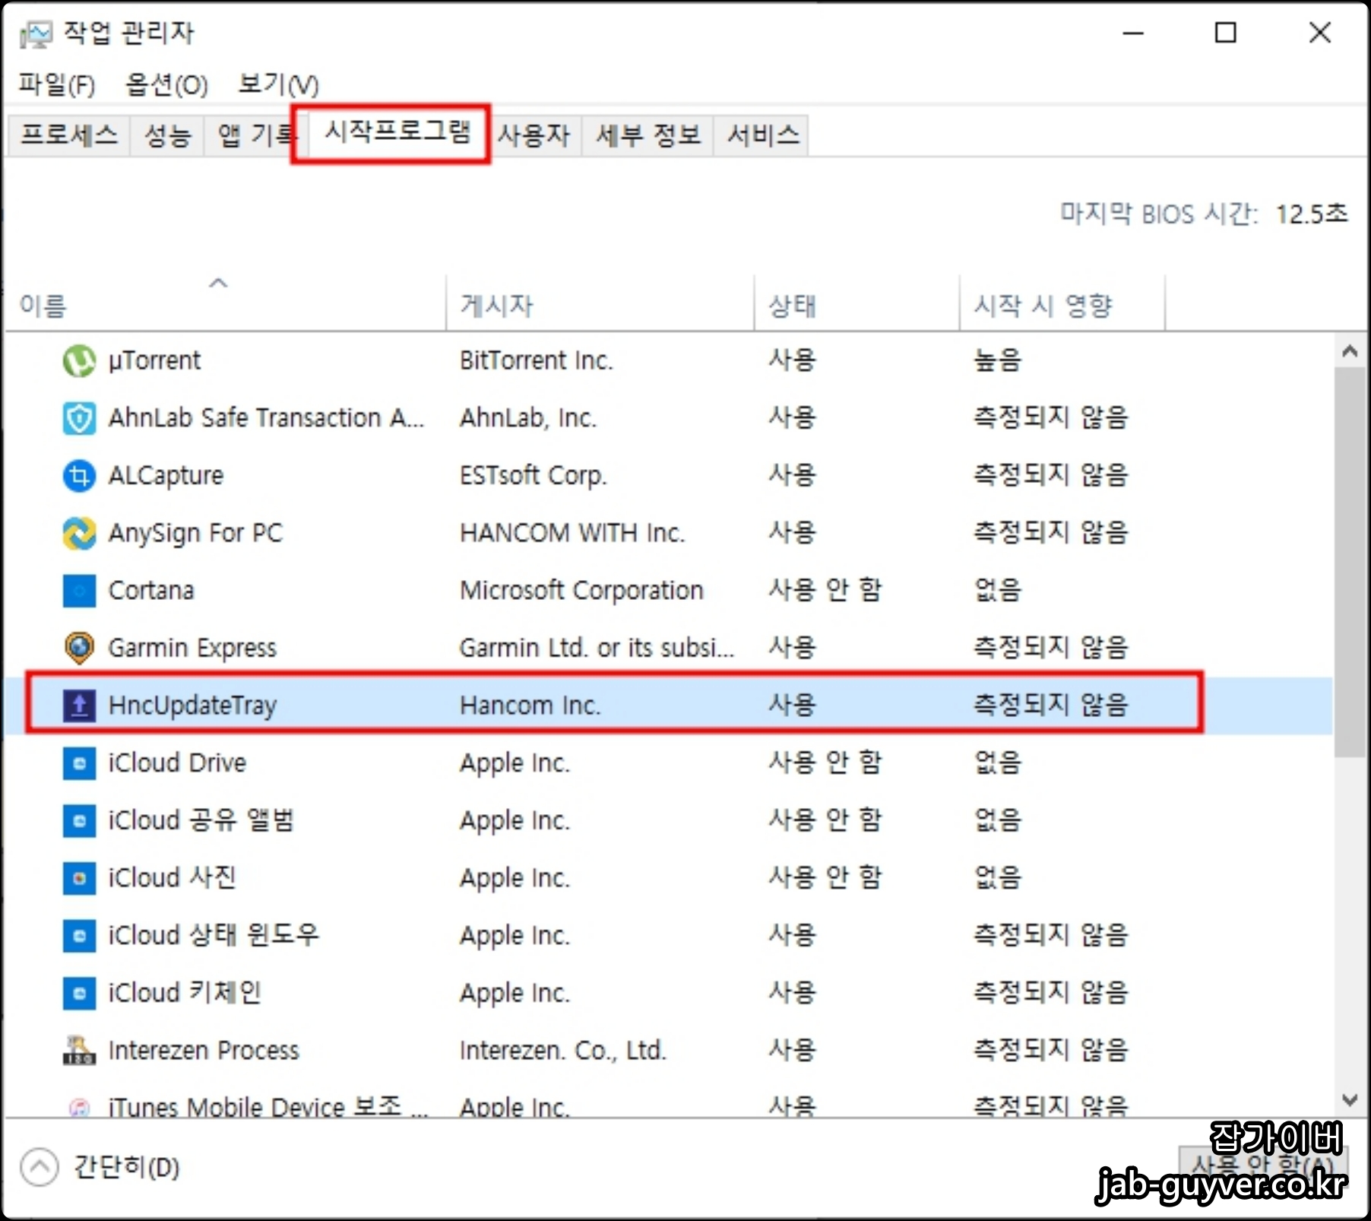
Task: Switch to the 사용자 tab
Action: (x=534, y=135)
